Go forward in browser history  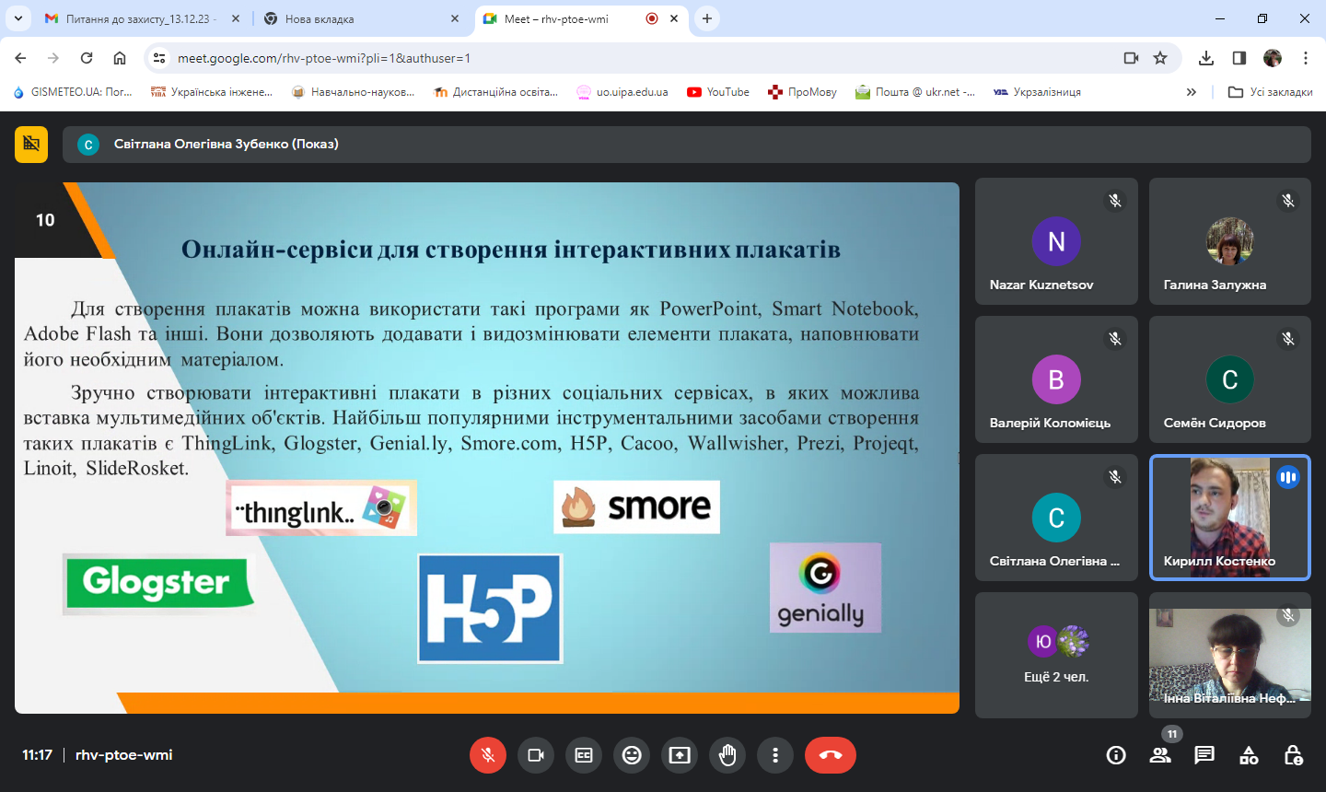[53, 58]
